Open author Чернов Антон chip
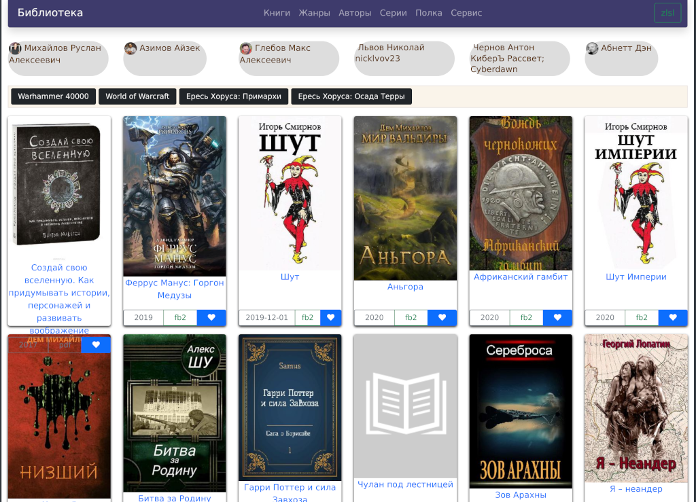Image resolution: width=696 pixels, height=502 pixels. point(520,58)
